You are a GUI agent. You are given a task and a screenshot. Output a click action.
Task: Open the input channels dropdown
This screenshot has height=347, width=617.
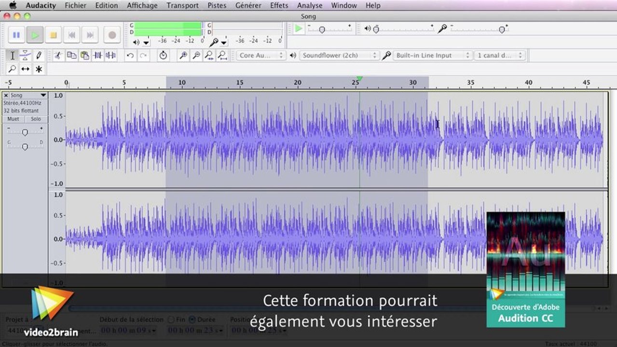point(500,55)
